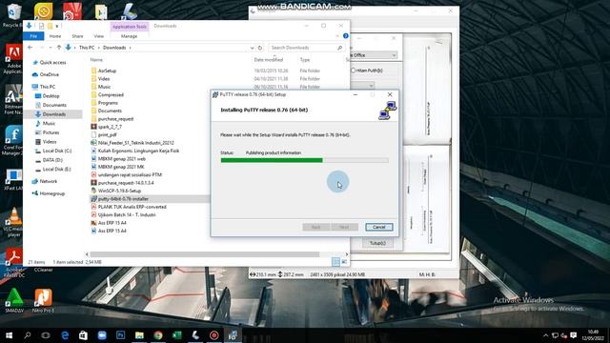Open the View ribbon tab
The image size is (610, 343).
pyautogui.click(x=99, y=36)
